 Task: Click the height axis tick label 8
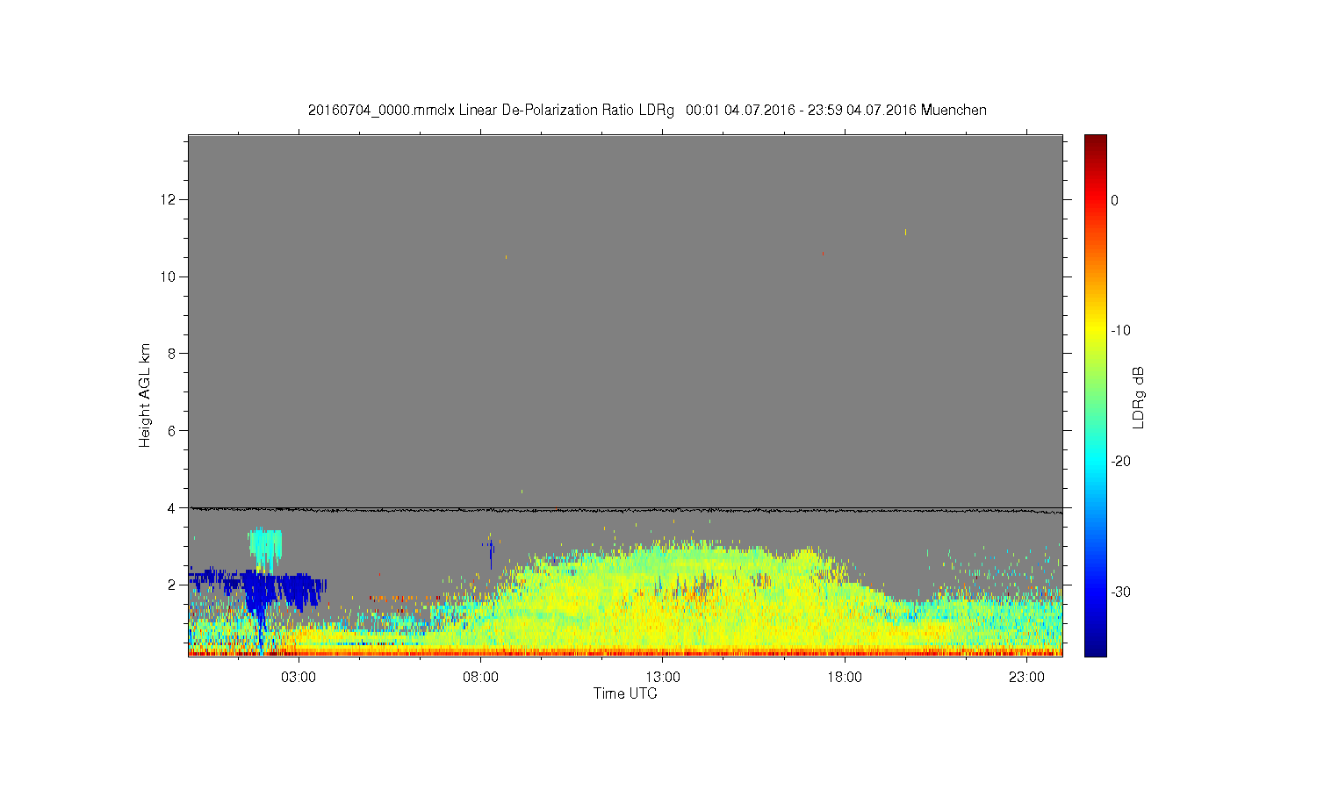(173, 354)
